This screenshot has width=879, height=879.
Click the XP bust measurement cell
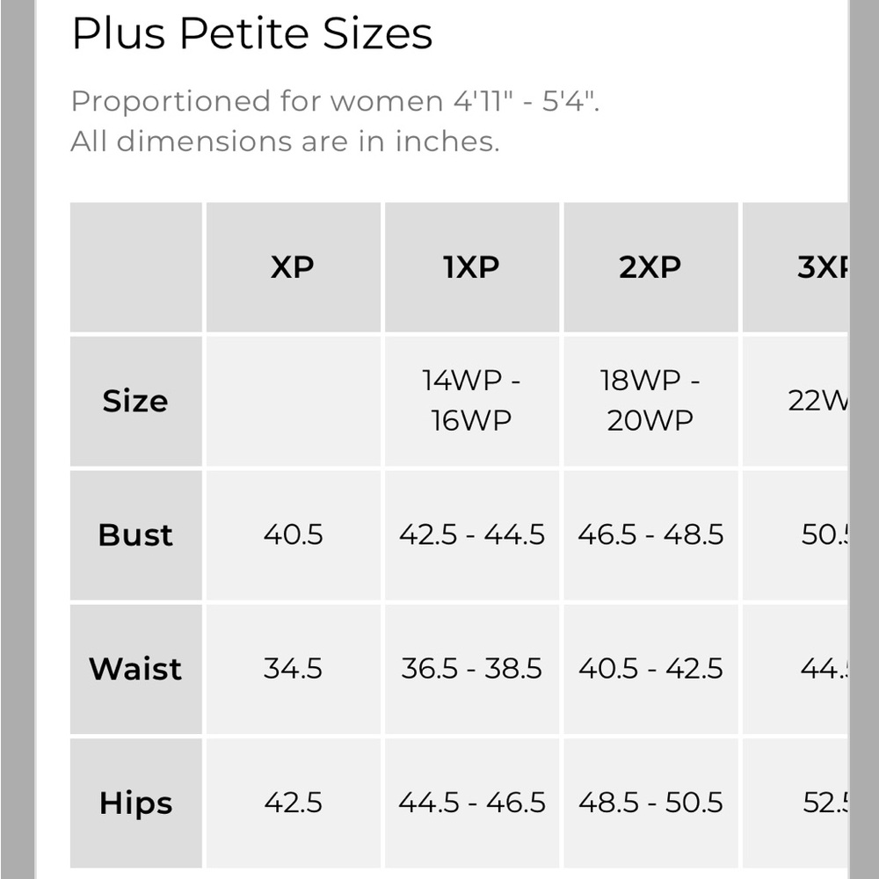tap(293, 534)
